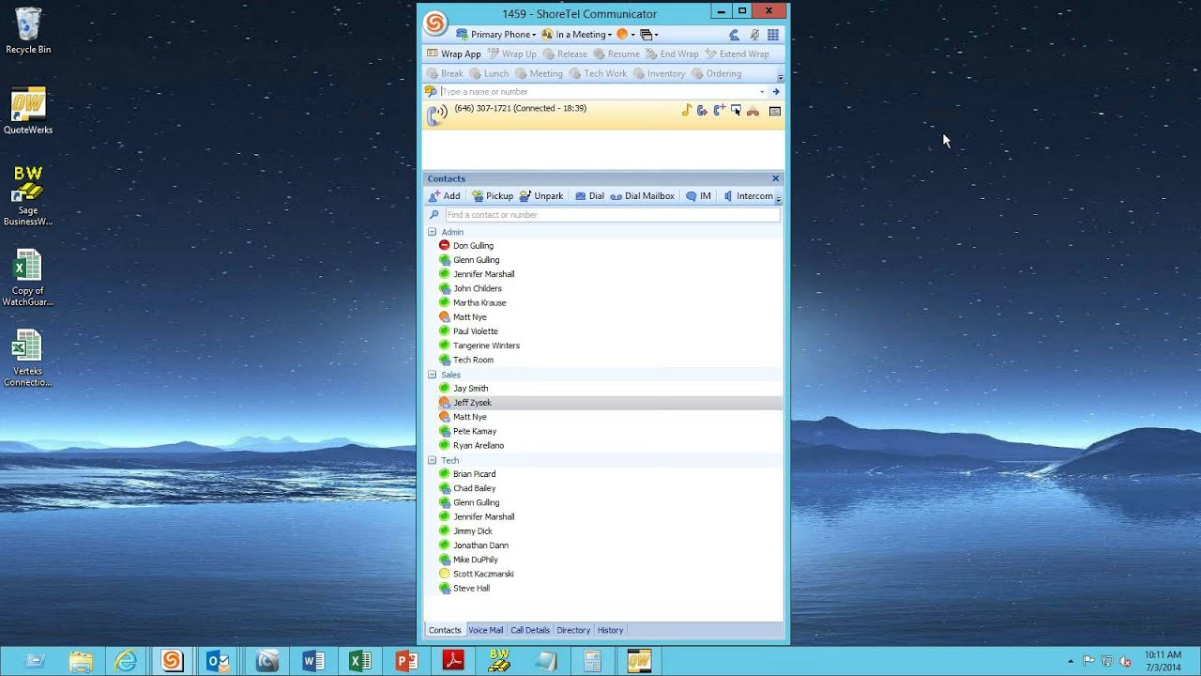Collapse the Admin contact group
This screenshot has width=1201, height=676.
[433, 232]
